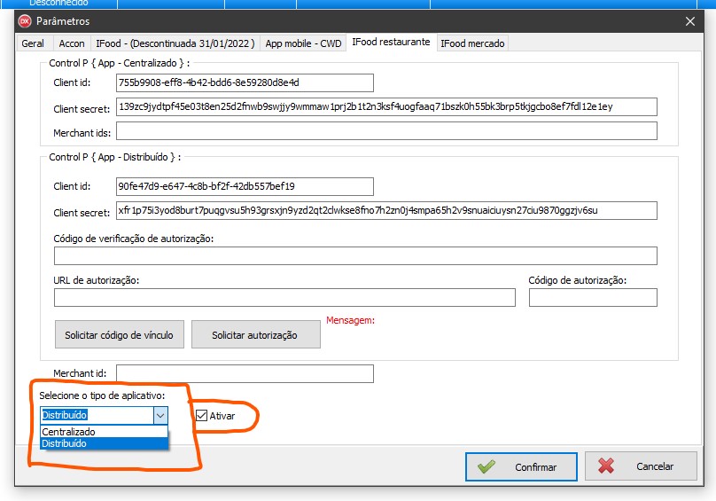Open the IFood mercado tab
Image resolution: width=716 pixels, height=501 pixels.
472,43
